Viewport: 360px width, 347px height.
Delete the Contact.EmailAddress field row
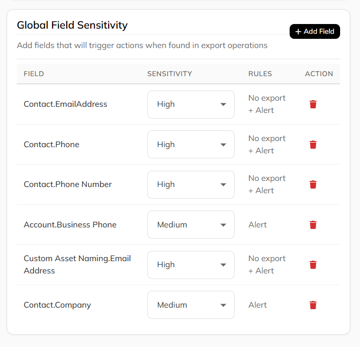[313, 104]
